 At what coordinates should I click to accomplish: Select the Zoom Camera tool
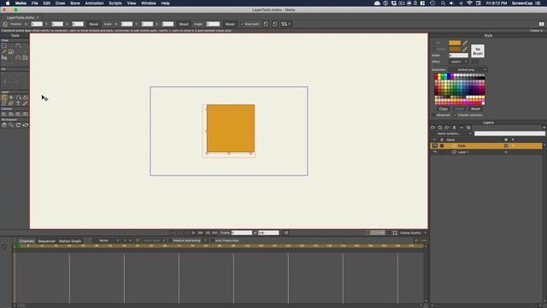11,114
